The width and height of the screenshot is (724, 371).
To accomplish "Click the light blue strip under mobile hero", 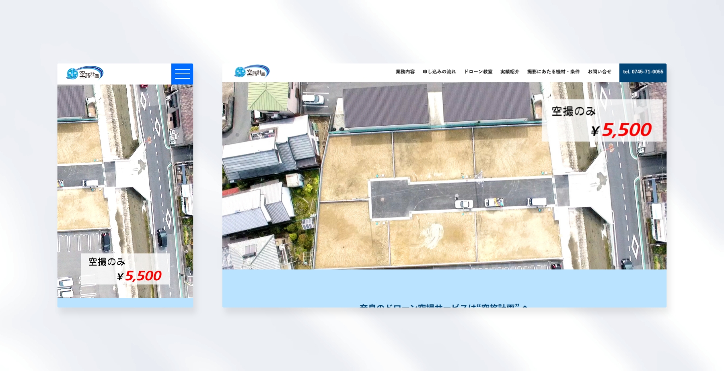I will point(125,302).
